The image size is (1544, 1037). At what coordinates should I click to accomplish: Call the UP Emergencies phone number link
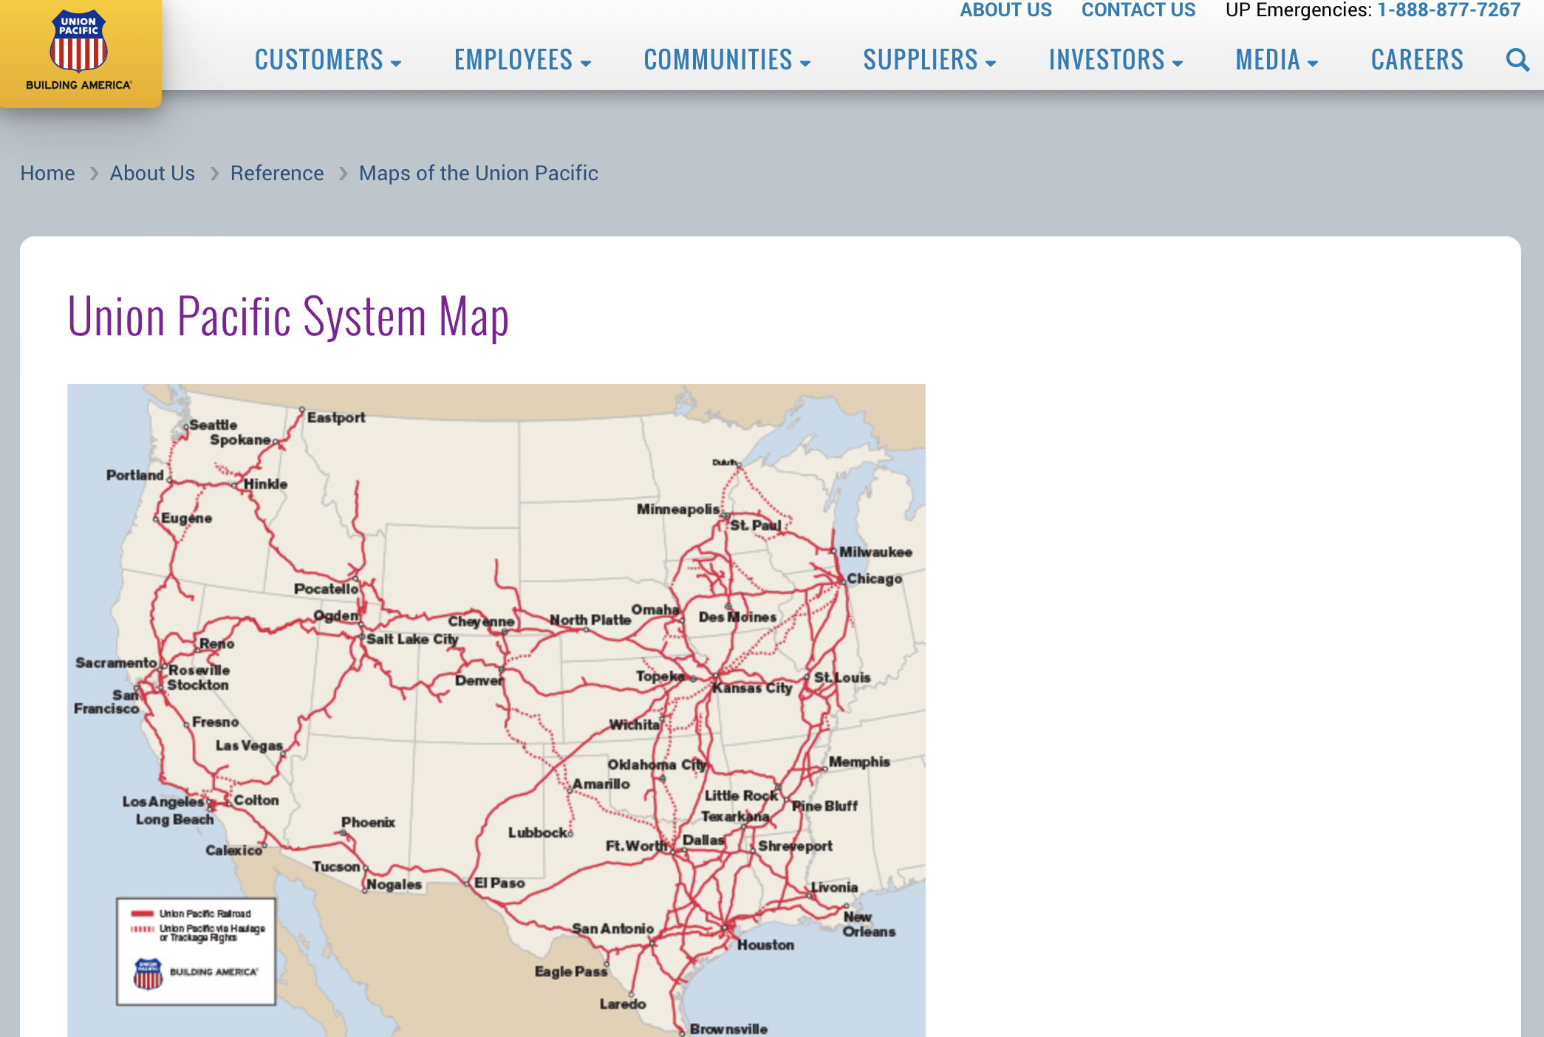[1449, 10]
